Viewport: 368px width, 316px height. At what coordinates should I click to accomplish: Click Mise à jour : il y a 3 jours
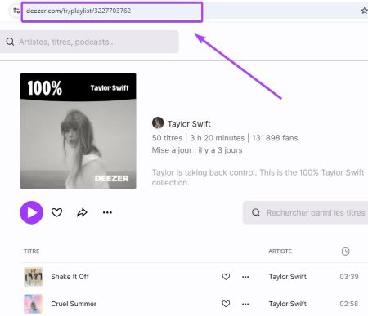197,150
